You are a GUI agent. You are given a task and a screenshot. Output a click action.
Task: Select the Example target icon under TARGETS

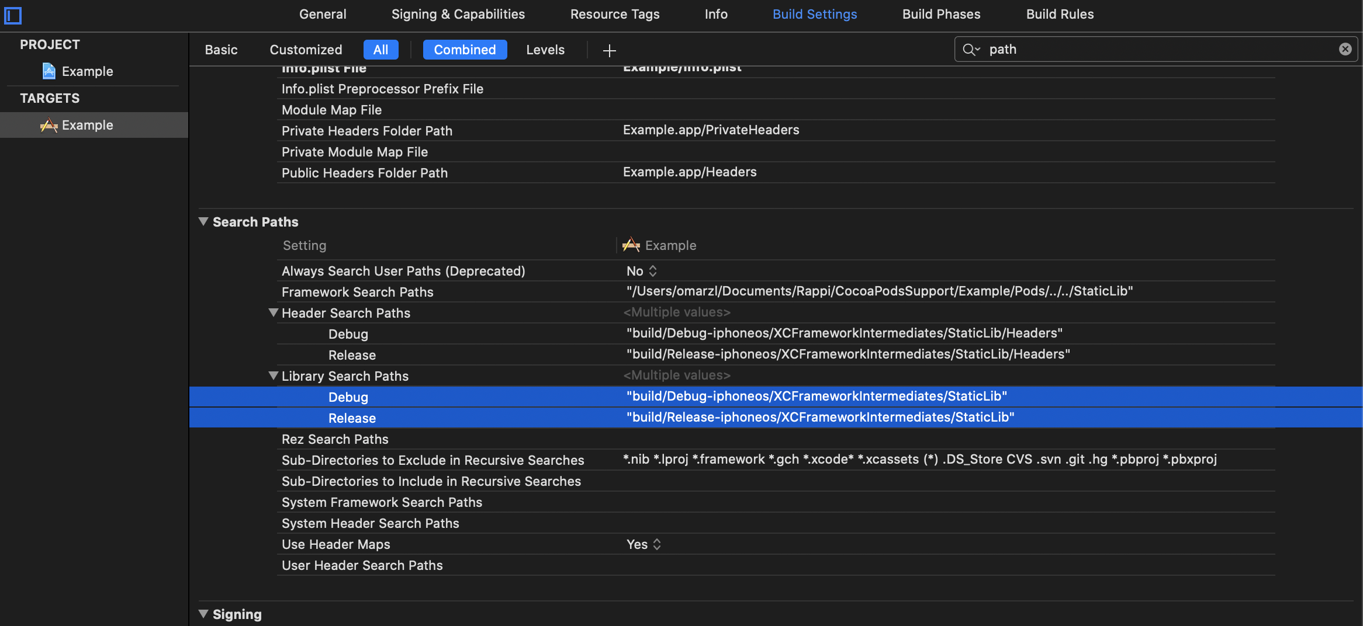[50, 124]
